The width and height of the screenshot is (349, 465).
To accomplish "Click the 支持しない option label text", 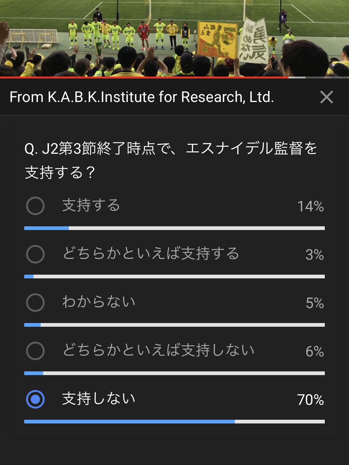I will (99, 399).
